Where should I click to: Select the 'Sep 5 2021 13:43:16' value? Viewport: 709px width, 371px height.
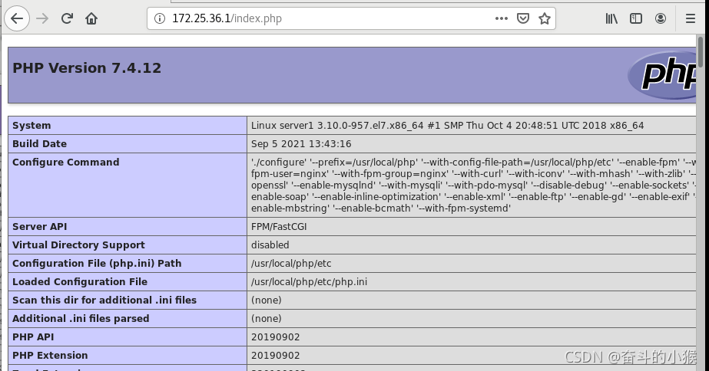point(301,144)
